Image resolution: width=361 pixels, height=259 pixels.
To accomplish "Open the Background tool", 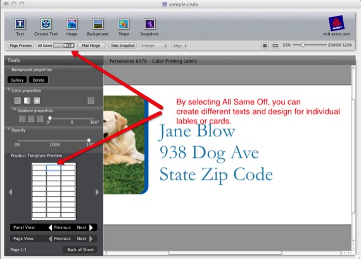I will 98,24.
